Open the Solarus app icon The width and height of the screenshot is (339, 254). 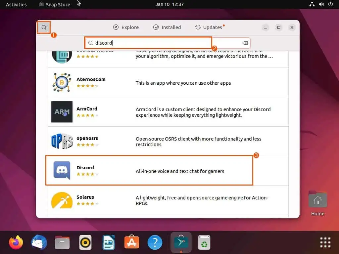point(62,200)
